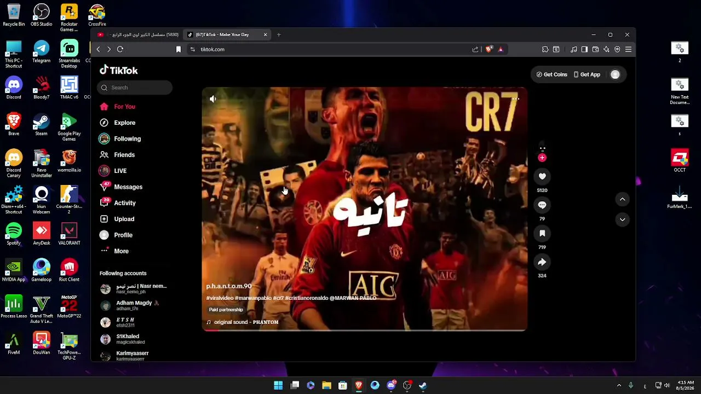Click the #cristianoronaldo hashtag
Viewport: 701px width, 394px height.
coord(307,298)
